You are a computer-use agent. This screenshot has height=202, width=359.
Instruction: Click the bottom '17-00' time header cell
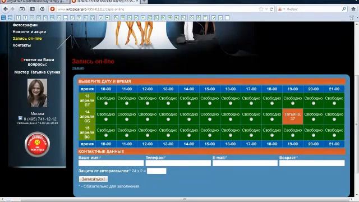click(x=251, y=144)
